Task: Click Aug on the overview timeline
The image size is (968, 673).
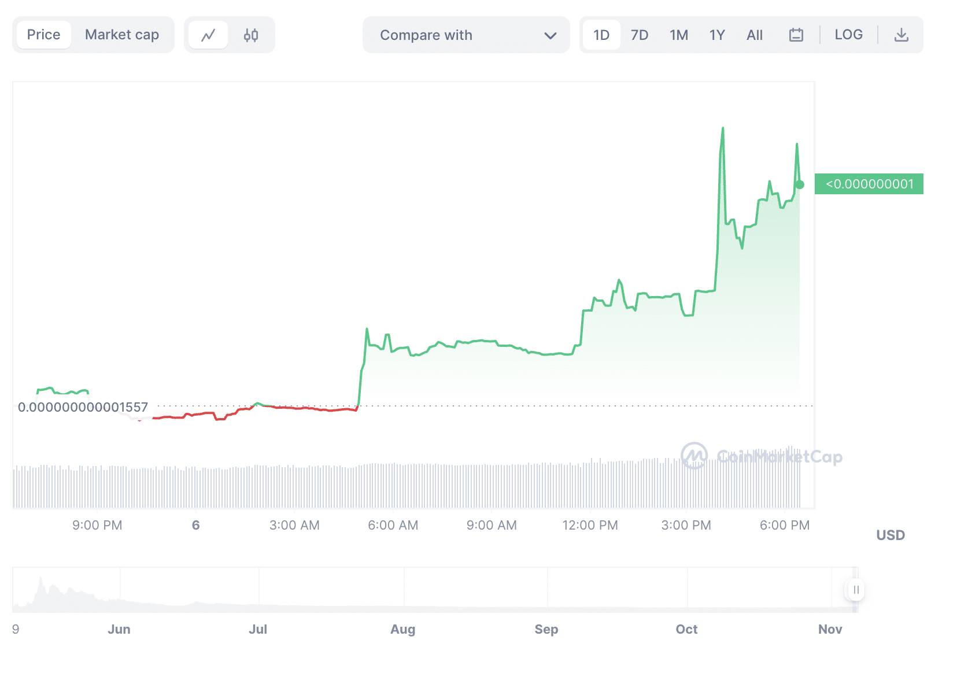Action: tap(403, 629)
